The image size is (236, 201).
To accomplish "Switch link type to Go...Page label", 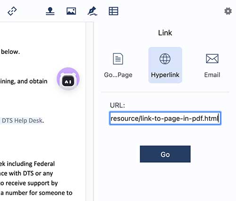I will [118, 75].
